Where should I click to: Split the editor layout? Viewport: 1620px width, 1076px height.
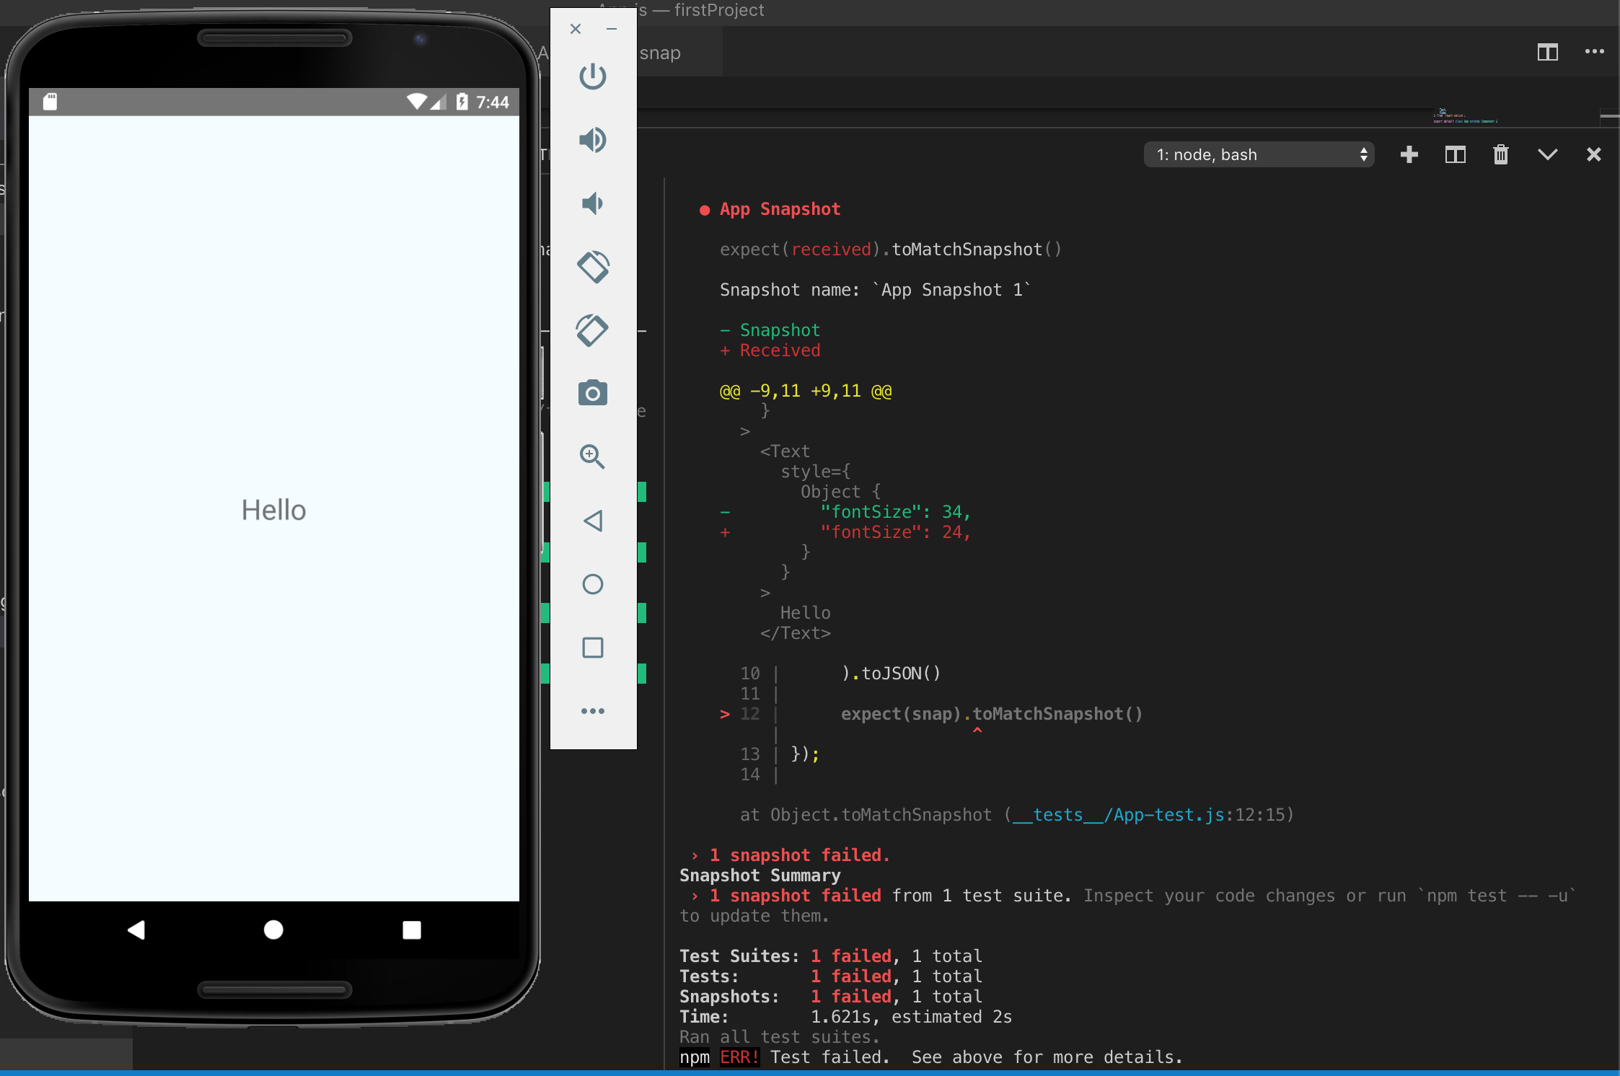[1547, 52]
